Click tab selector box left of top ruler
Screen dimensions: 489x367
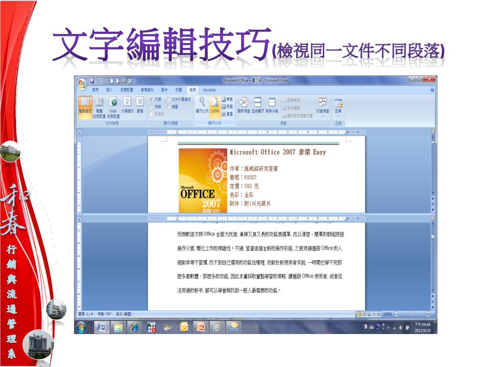[x=80, y=132]
